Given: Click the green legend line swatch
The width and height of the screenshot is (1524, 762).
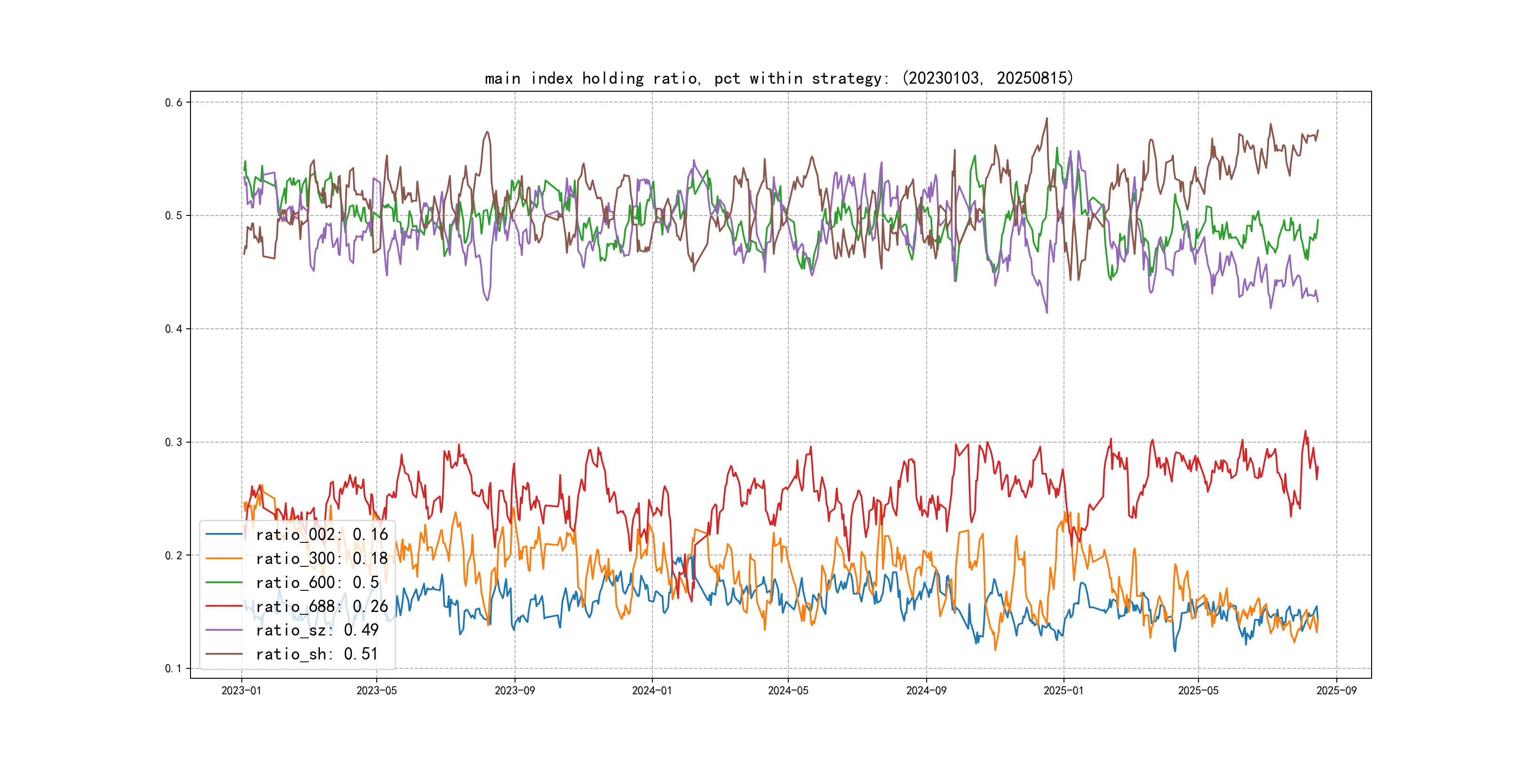Looking at the screenshot, I should (x=224, y=582).
